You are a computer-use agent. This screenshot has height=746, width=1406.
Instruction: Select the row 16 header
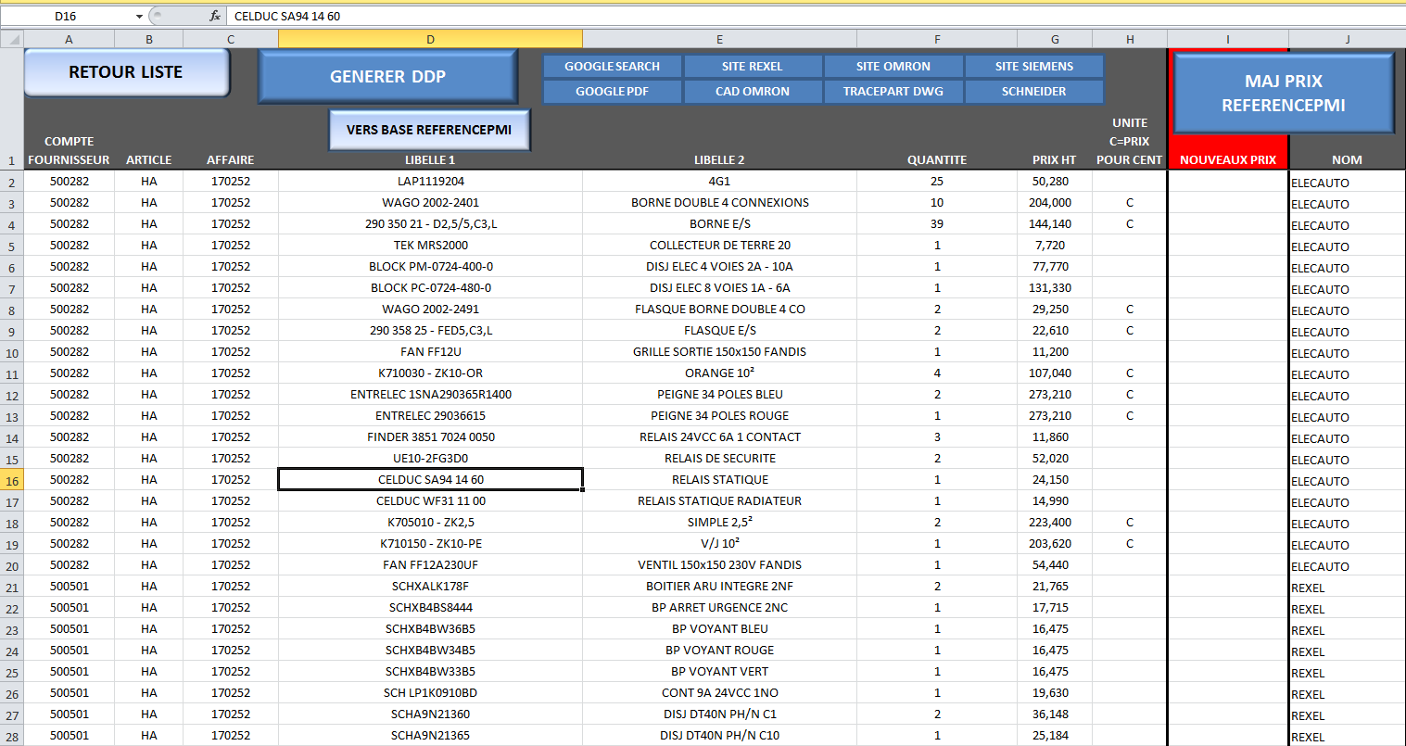(x=12, y=481)
